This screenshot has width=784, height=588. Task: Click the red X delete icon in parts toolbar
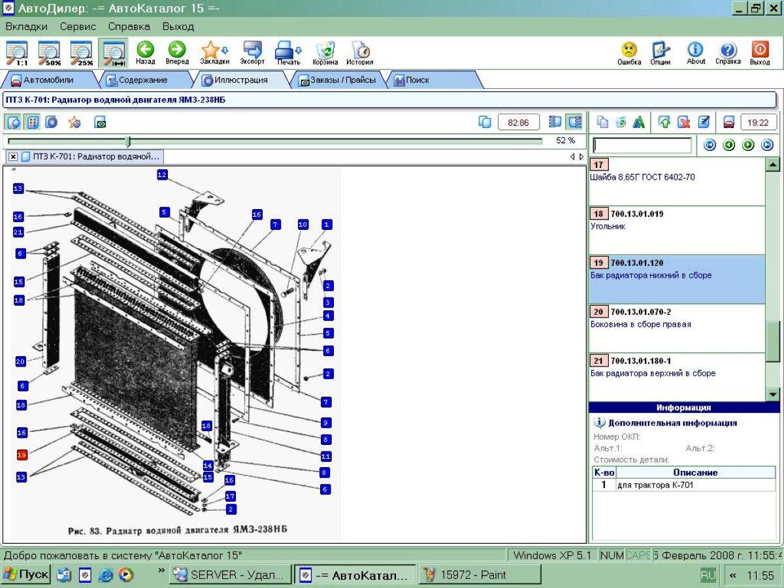683,122
